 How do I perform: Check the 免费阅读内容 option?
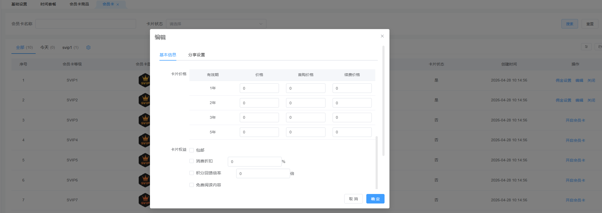[x=192, y=185]
